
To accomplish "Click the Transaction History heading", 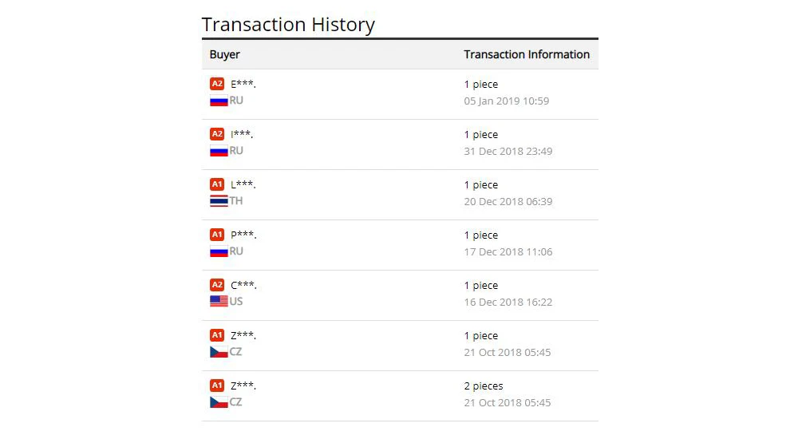I will click(288, 25).
